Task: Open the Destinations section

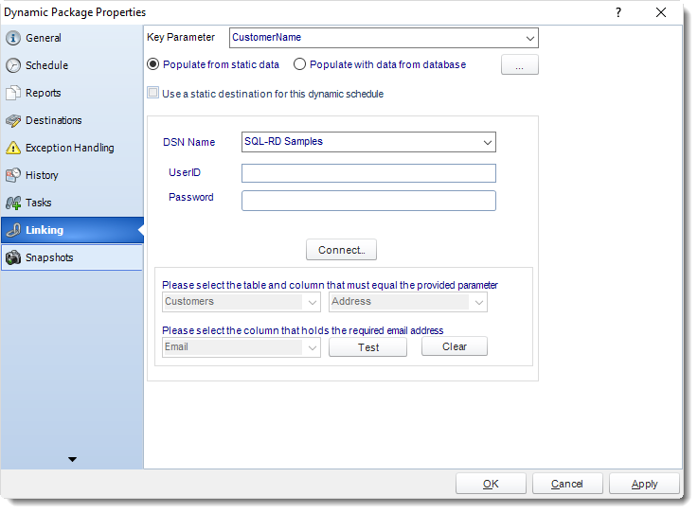Action: coord(72,120)
